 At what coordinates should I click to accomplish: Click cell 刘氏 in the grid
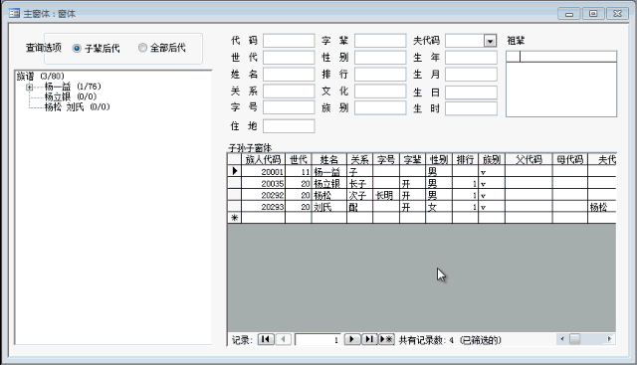point(329,207)
